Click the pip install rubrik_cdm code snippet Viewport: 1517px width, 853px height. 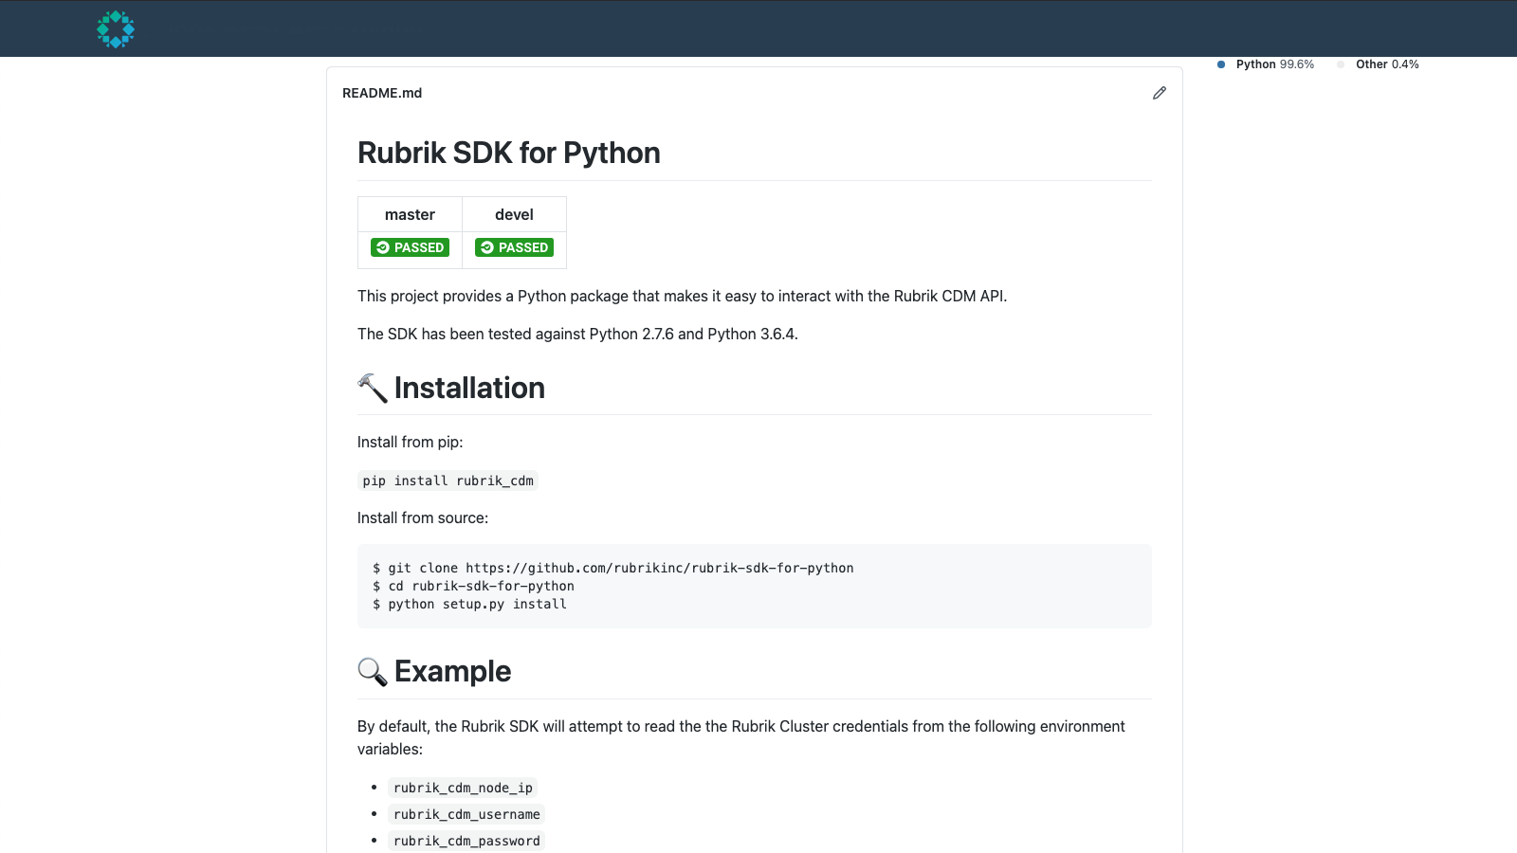point(448,481)
